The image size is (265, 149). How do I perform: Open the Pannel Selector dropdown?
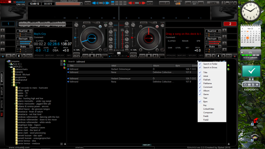point(81,4)
